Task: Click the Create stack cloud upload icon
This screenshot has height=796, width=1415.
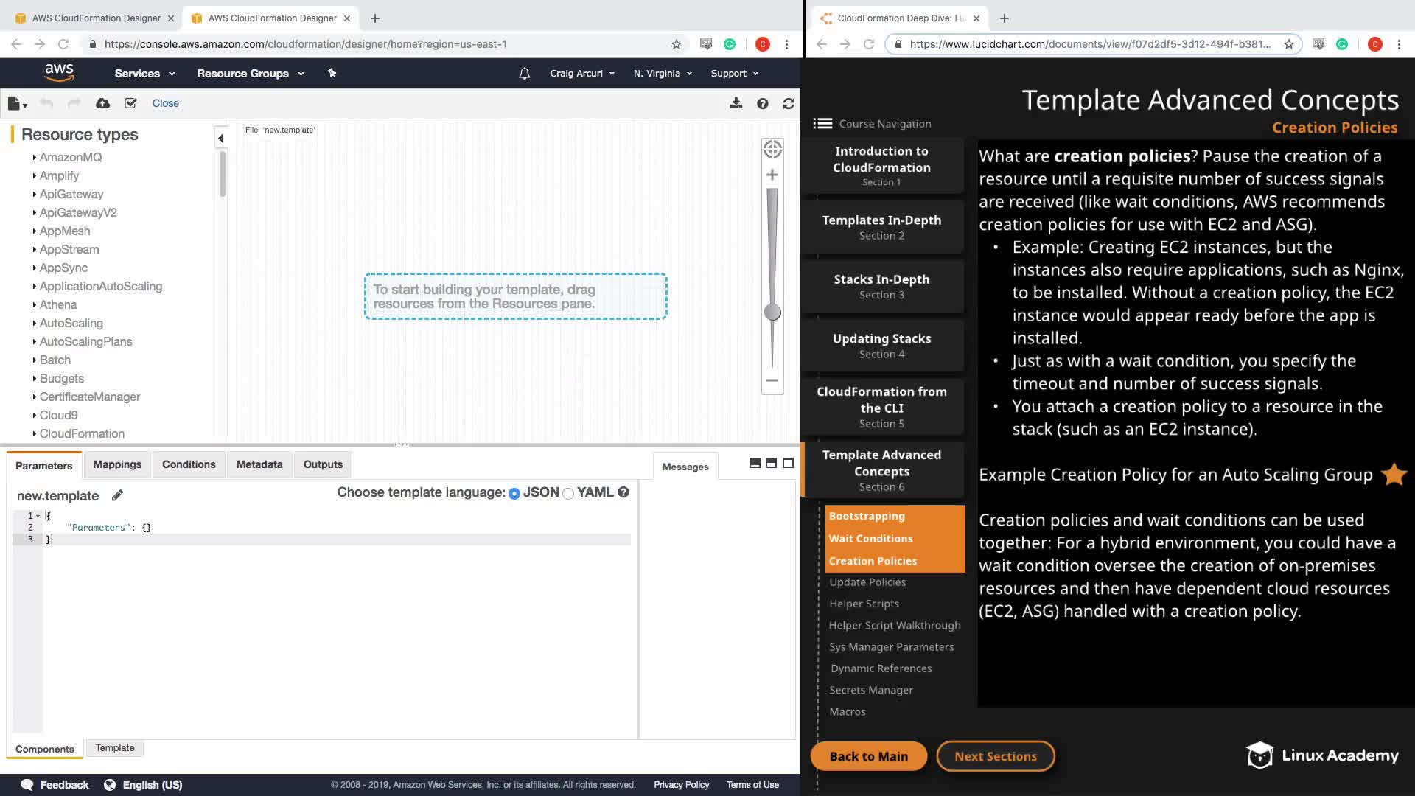Action: [103, 103]
